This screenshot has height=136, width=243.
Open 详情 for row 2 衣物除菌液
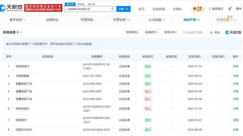coord(235,76)
